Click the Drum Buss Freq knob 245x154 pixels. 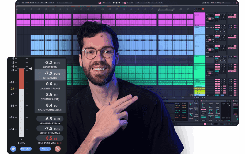(217, 112)
